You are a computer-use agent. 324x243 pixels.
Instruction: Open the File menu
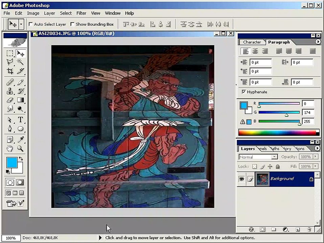click(7, 13)
